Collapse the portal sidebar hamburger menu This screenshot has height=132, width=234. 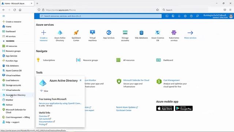[4, 16]
